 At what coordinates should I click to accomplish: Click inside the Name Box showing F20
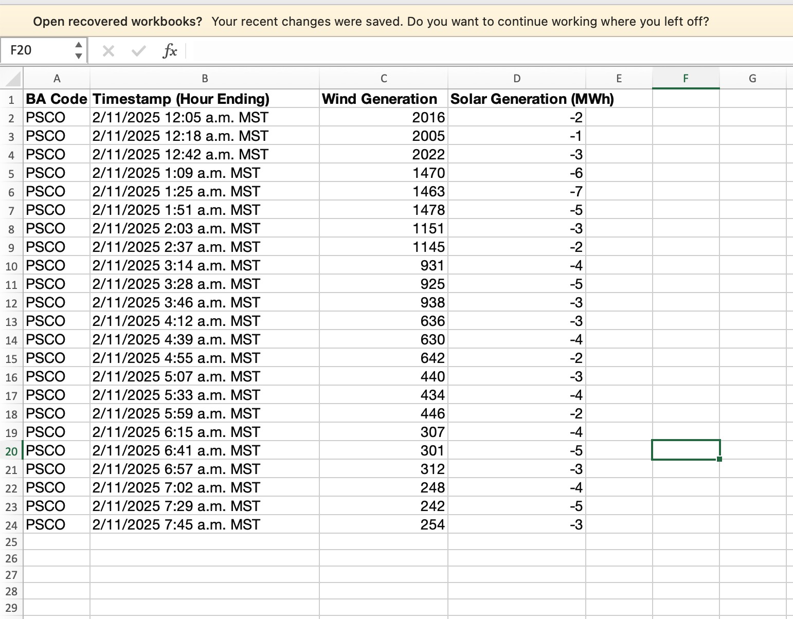(x=36, y=50)
